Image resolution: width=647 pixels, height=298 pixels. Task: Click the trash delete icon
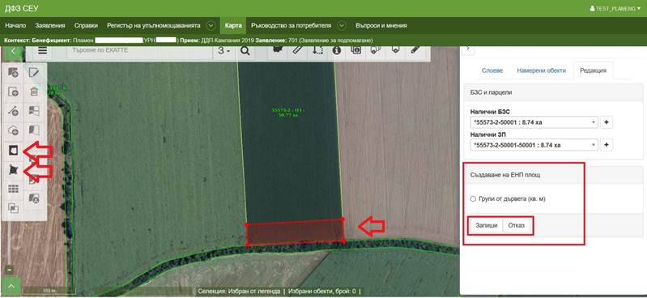click(34, 92)
